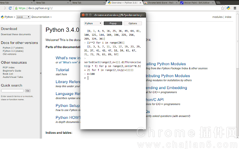The height and width of the screenshot is (149, 239).
Task: Click the shell prompt input cursor
Action: click(88, 78)
